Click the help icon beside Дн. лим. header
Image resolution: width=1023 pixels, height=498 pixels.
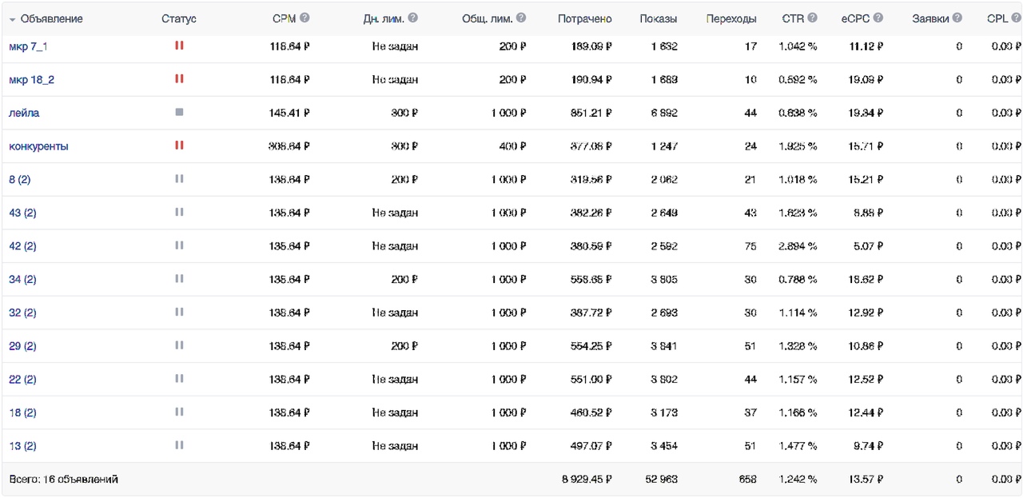(412, 18)
